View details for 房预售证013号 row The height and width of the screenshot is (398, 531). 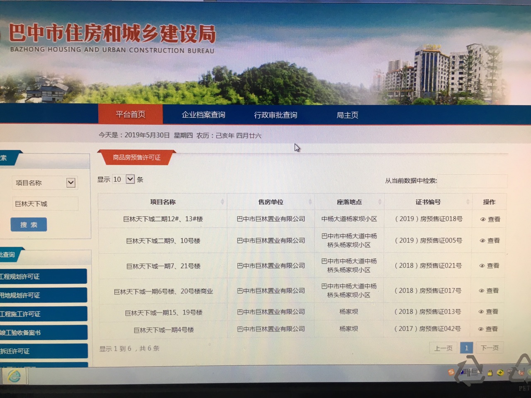click(488, 311)
